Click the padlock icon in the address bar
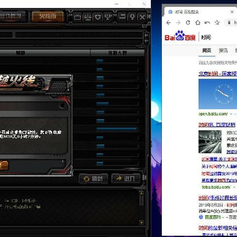 230,22
